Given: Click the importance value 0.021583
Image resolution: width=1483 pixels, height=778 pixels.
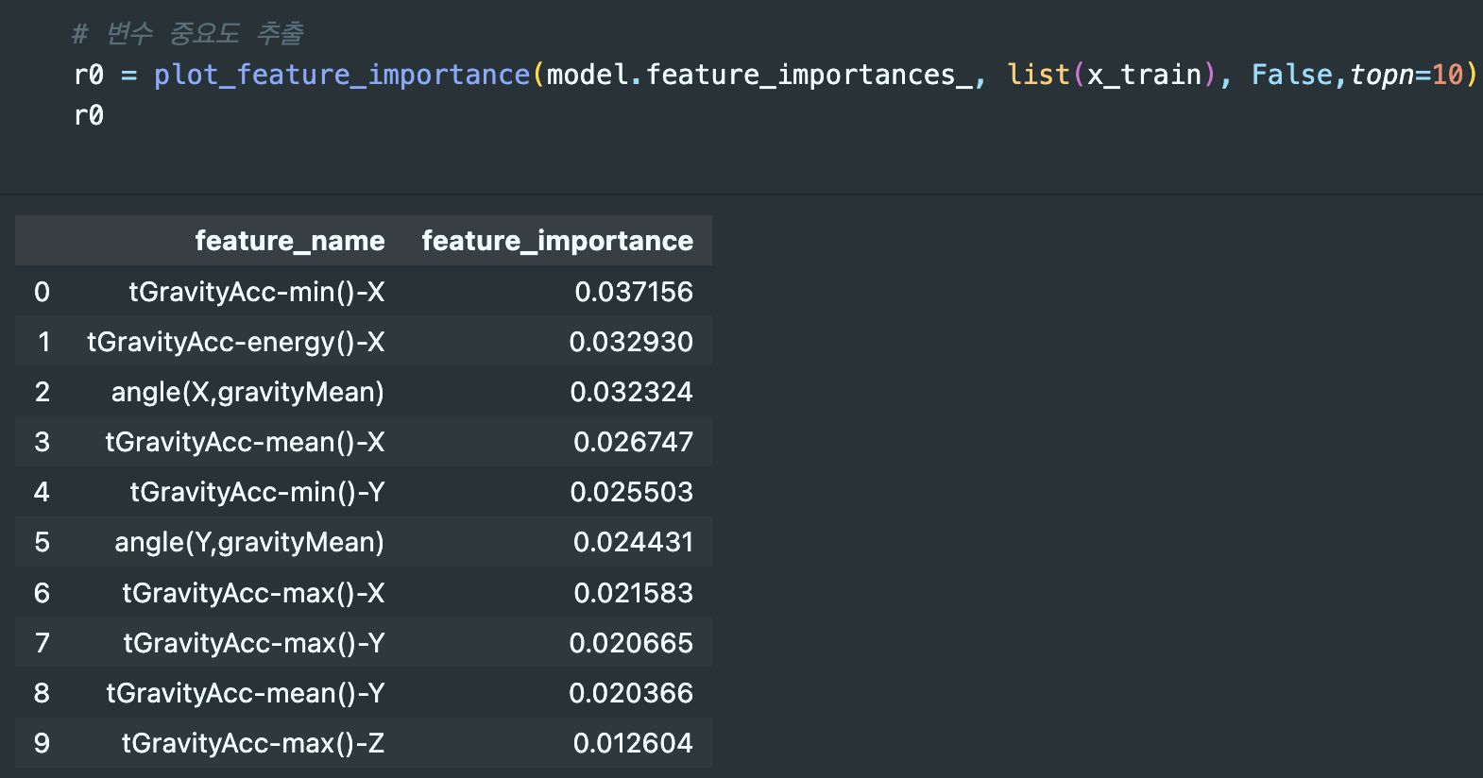Looking at the screenshot, I should pos(633,593).
